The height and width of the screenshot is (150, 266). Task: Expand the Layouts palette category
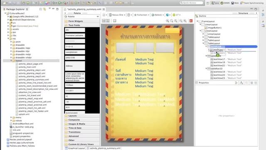[82, 116]
